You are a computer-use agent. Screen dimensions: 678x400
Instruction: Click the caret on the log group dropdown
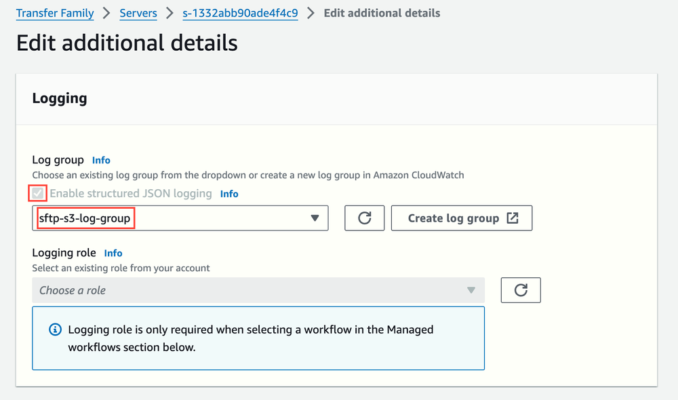(314, 218)
